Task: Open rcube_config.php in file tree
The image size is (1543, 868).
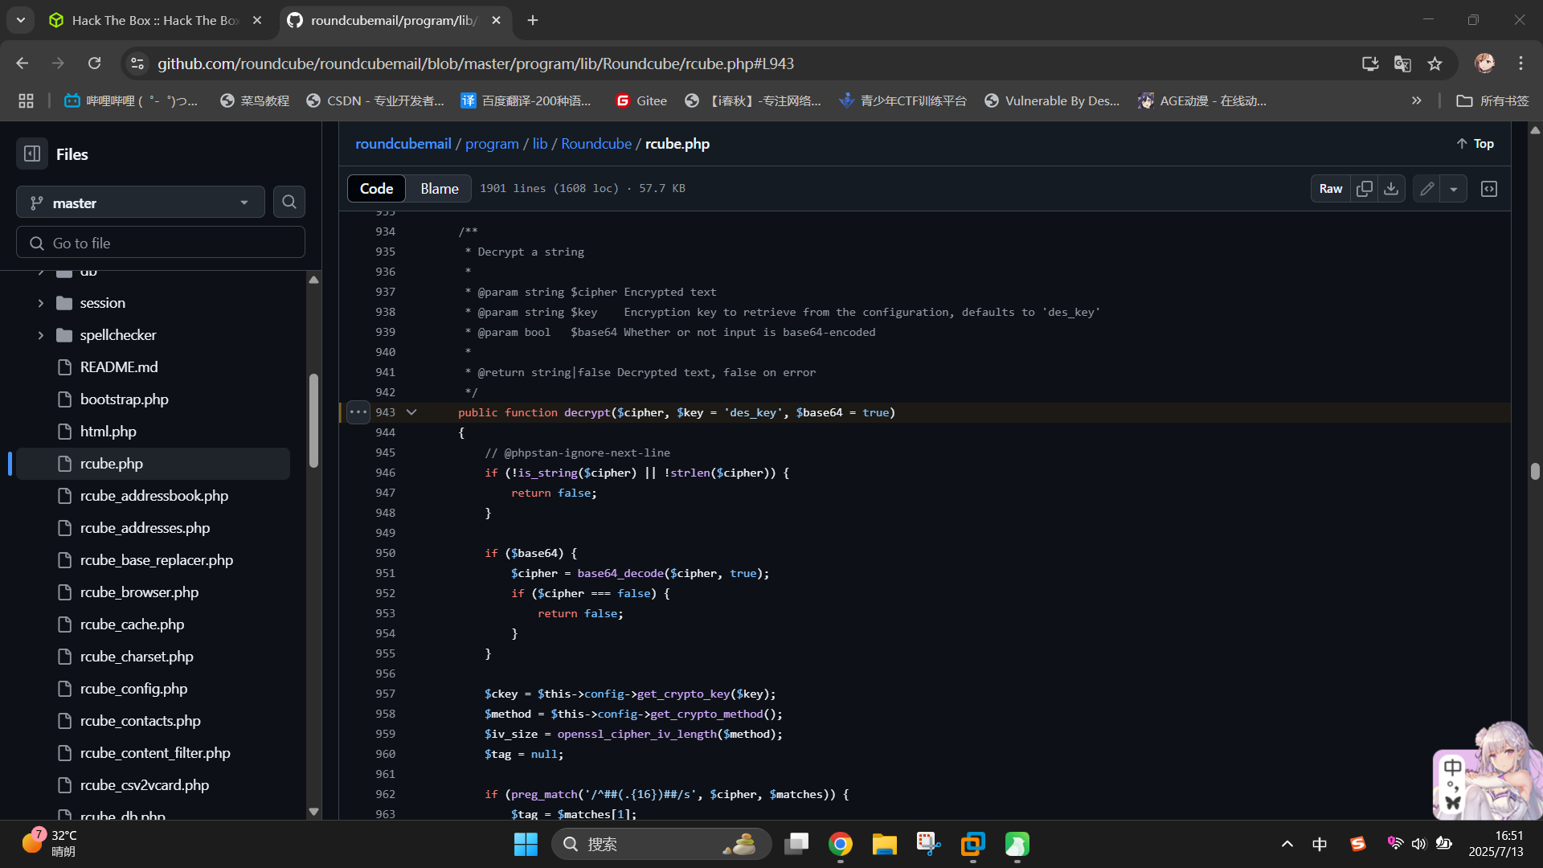Action: [133, 689]
